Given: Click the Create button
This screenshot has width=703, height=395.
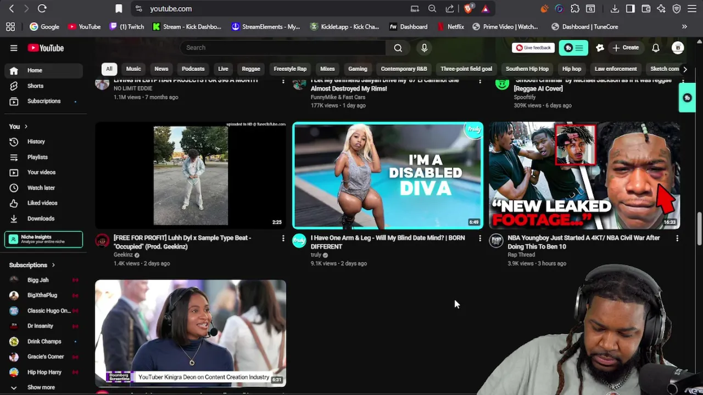Looking at the screenshot, I should point(626,48).
